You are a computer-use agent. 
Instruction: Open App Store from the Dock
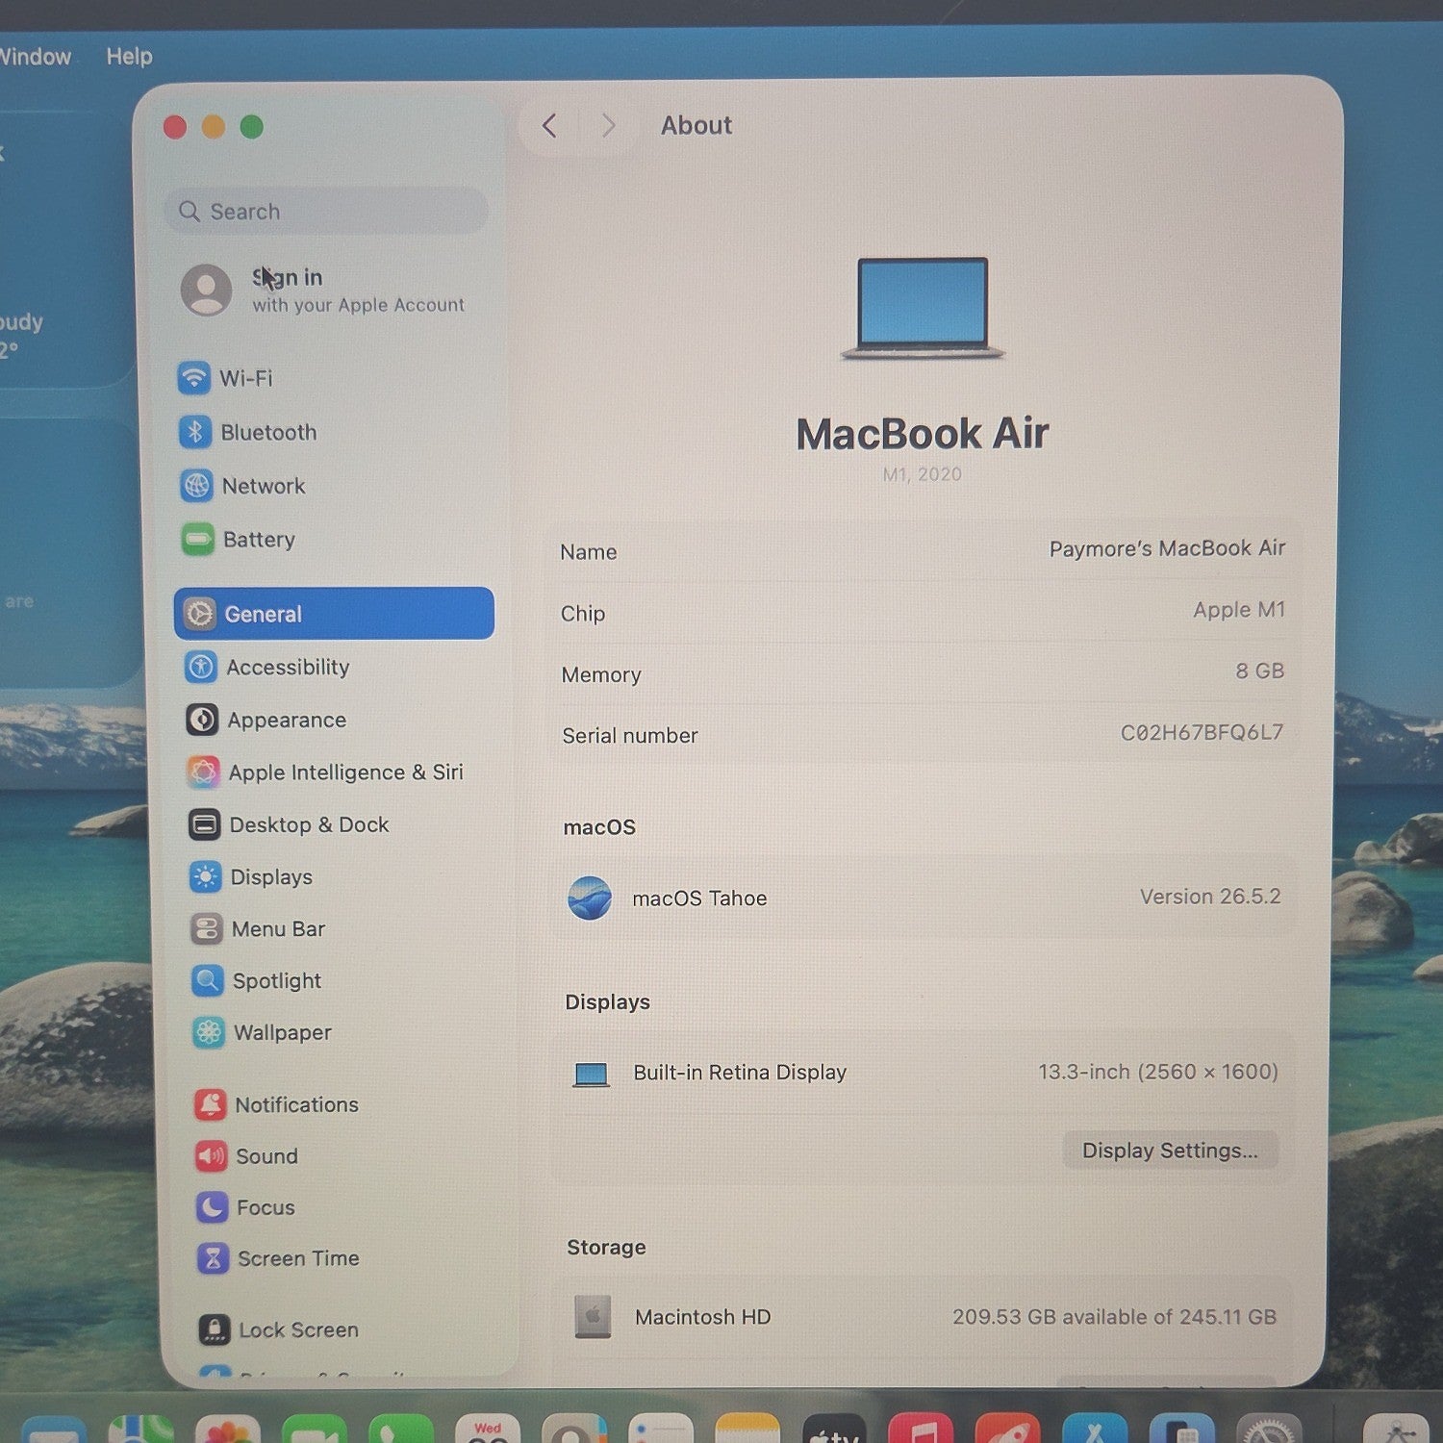pos(1095,1430)
